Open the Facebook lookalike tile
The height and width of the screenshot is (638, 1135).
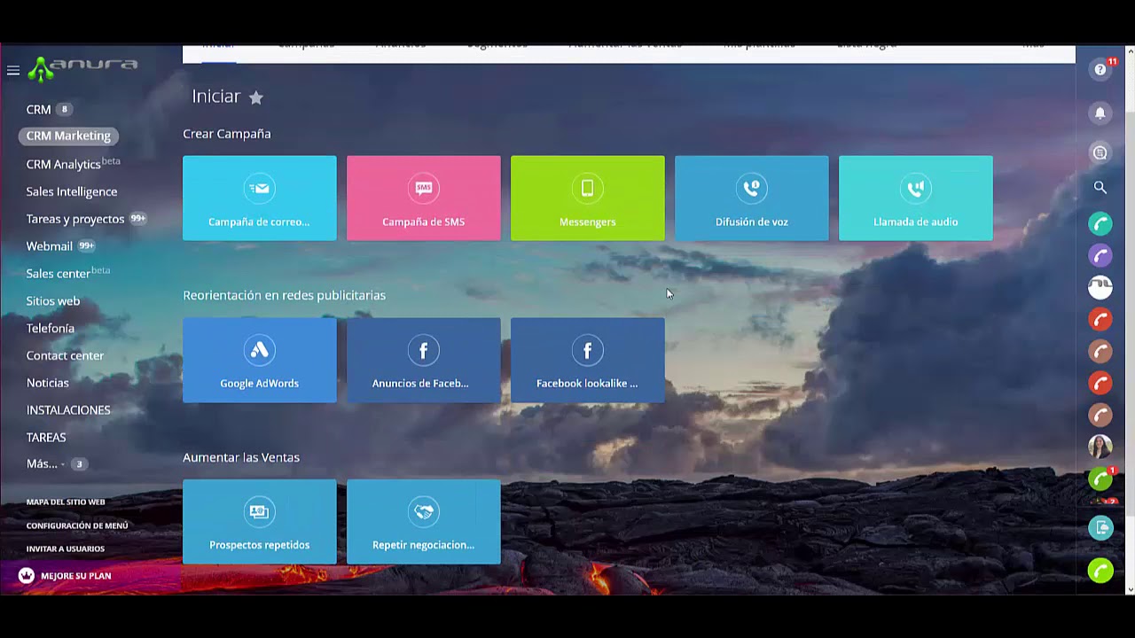(x=588, y=361)
